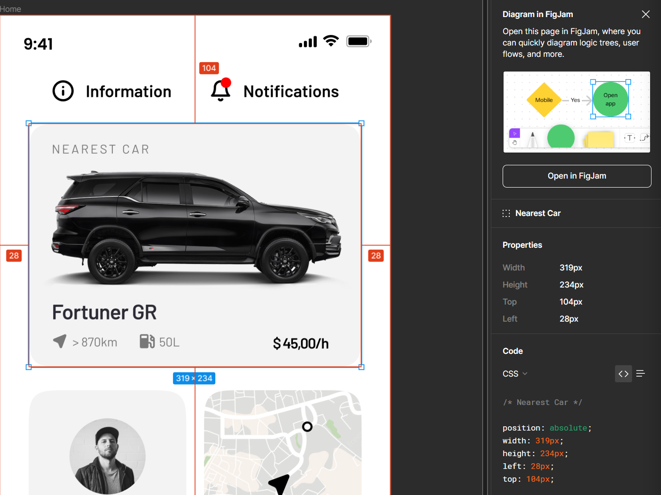The width and height of the screenshot is (661, 495).
Task: Toggle code view using the angle-brackets icon
Action: [x=624, y=374]
